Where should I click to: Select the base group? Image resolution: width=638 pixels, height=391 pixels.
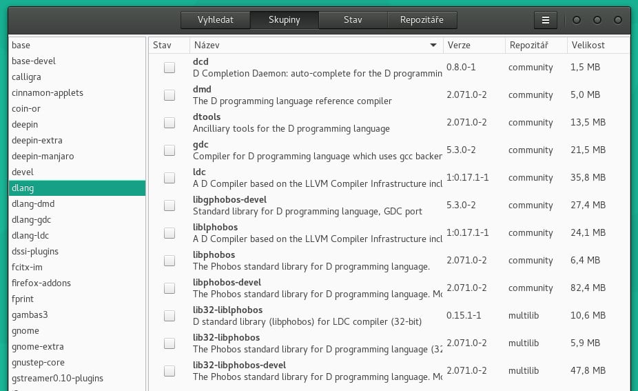77,46
